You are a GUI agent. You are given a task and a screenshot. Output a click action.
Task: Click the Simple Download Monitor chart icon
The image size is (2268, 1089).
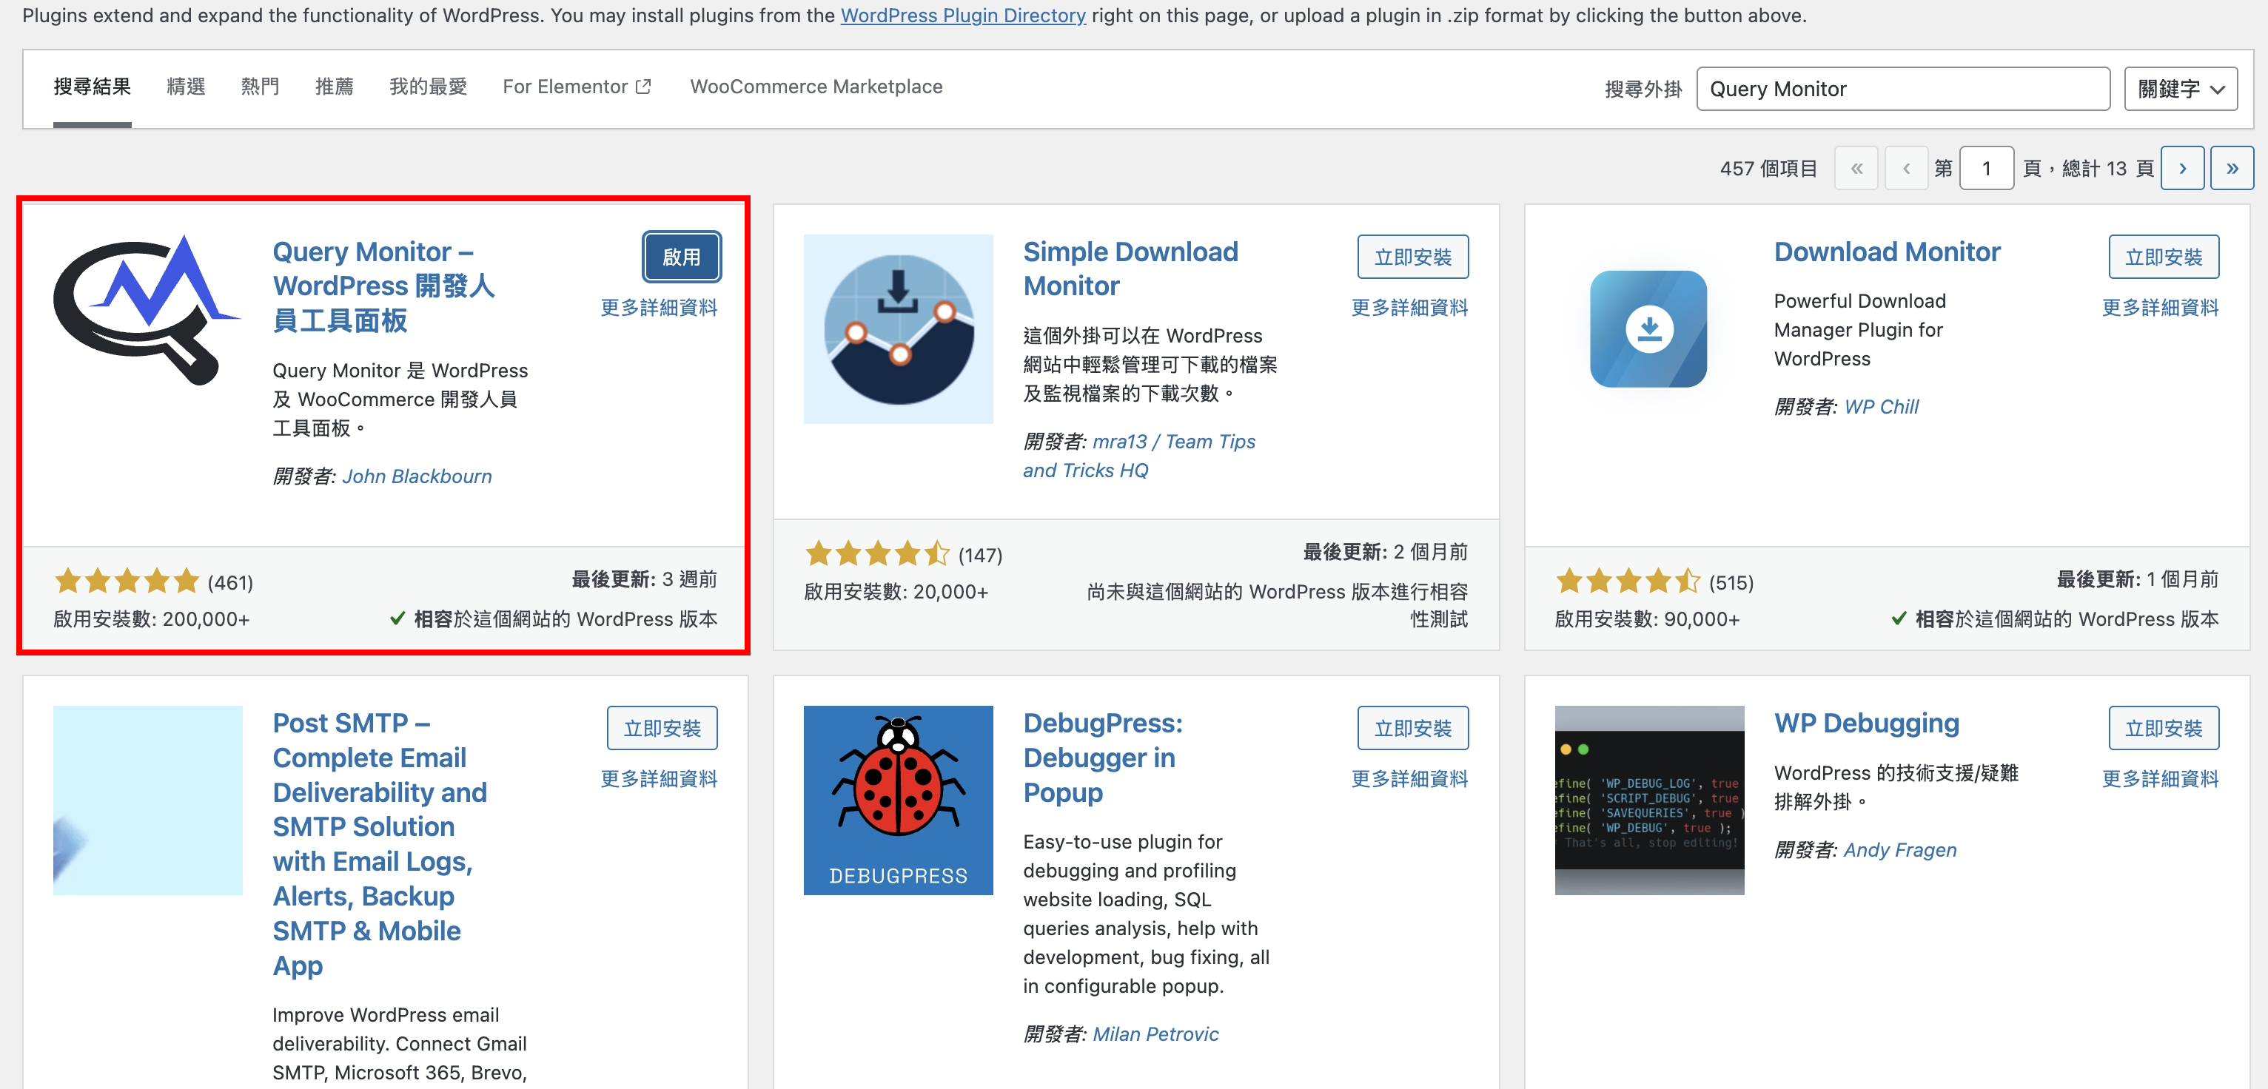point(897,329)
